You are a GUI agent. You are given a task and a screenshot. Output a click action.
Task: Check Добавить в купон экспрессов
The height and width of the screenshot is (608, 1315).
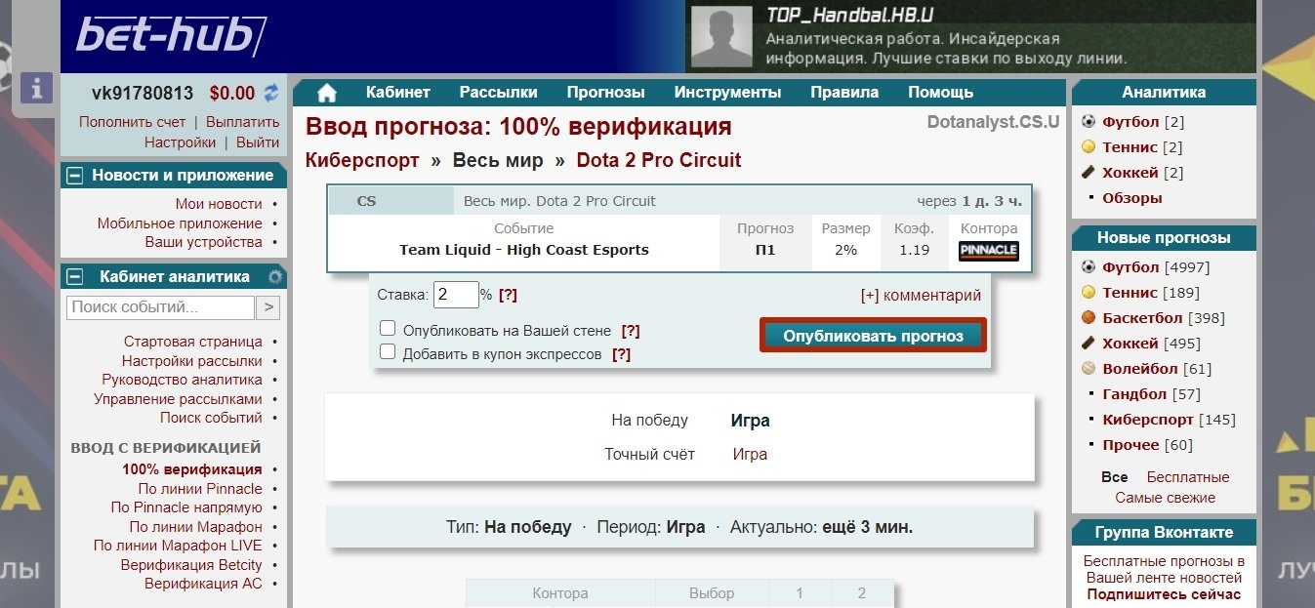(x=388, y=352)
